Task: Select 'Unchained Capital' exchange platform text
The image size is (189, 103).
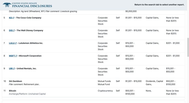Action: tap(37, 94)
